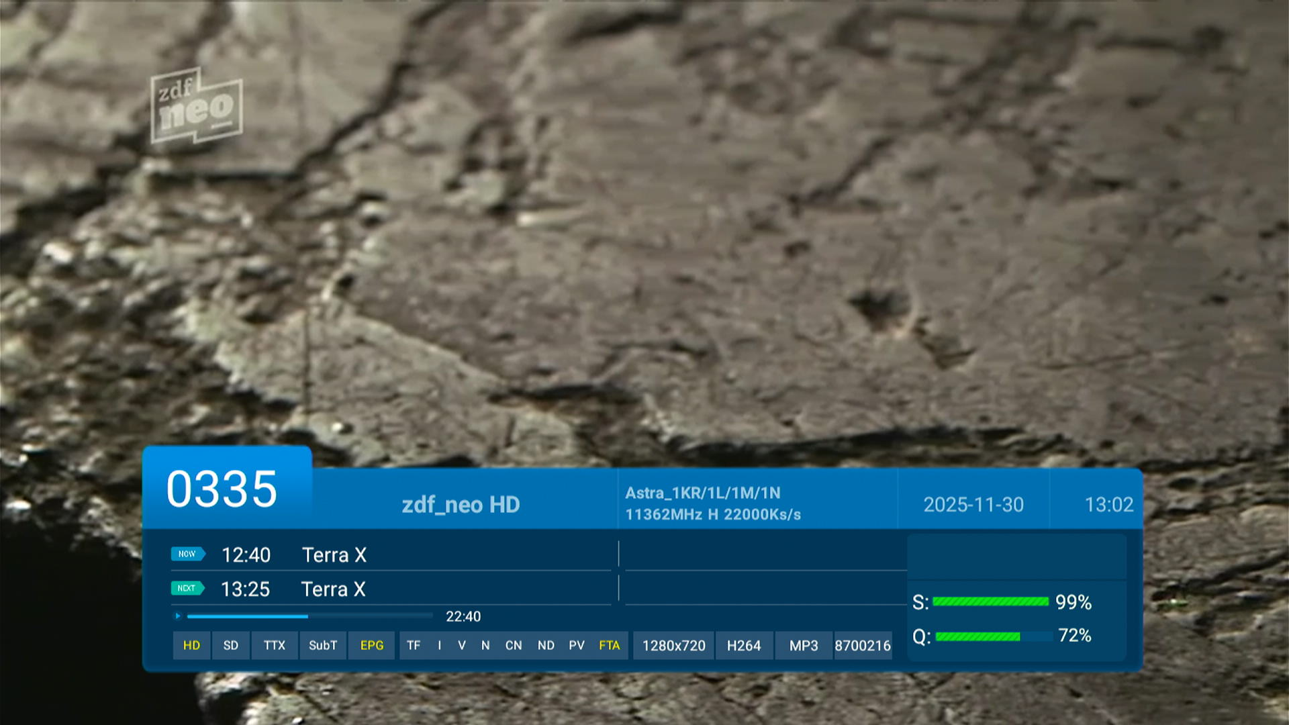Click channel number 0335
Viewport: 1289px width, 725px height.
point(222,489)
